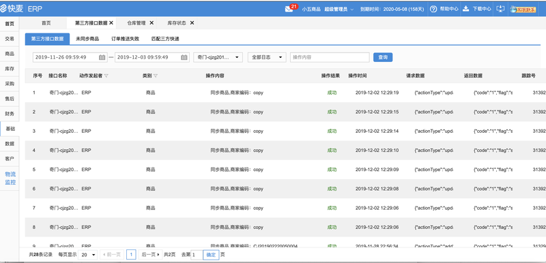Click the 后一页 next page button
546x263 pixels.
point(150,255)
